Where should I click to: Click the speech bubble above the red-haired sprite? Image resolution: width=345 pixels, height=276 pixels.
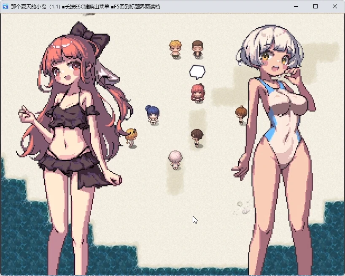[197, 71]
